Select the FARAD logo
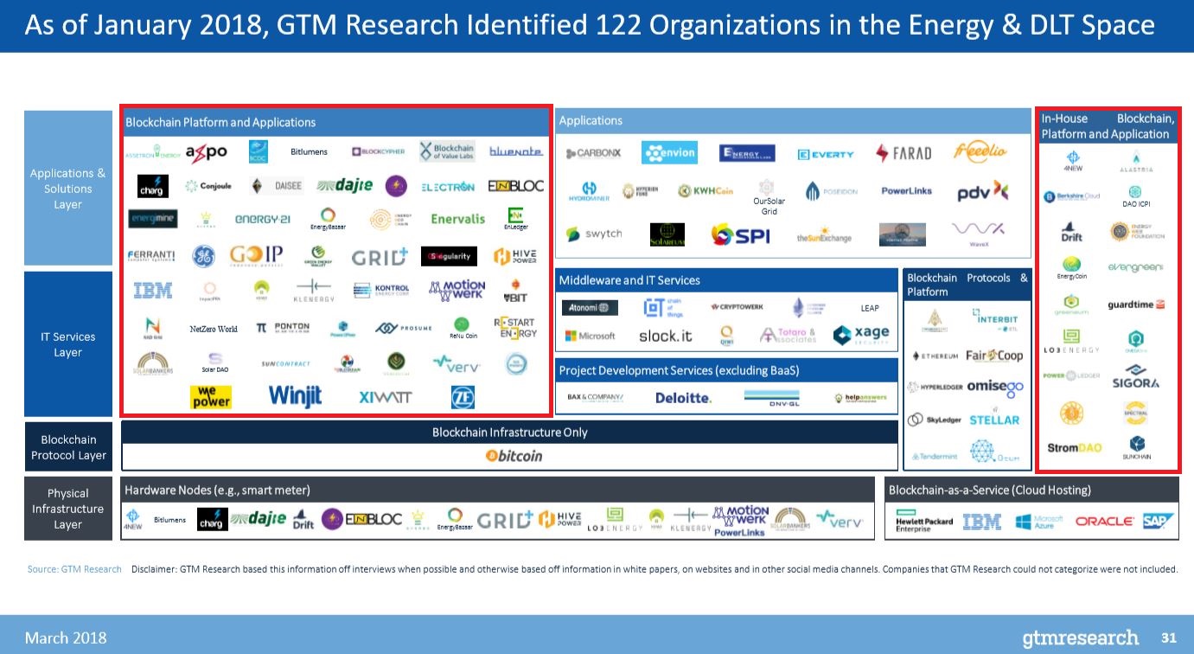 (x=903, y=153)
